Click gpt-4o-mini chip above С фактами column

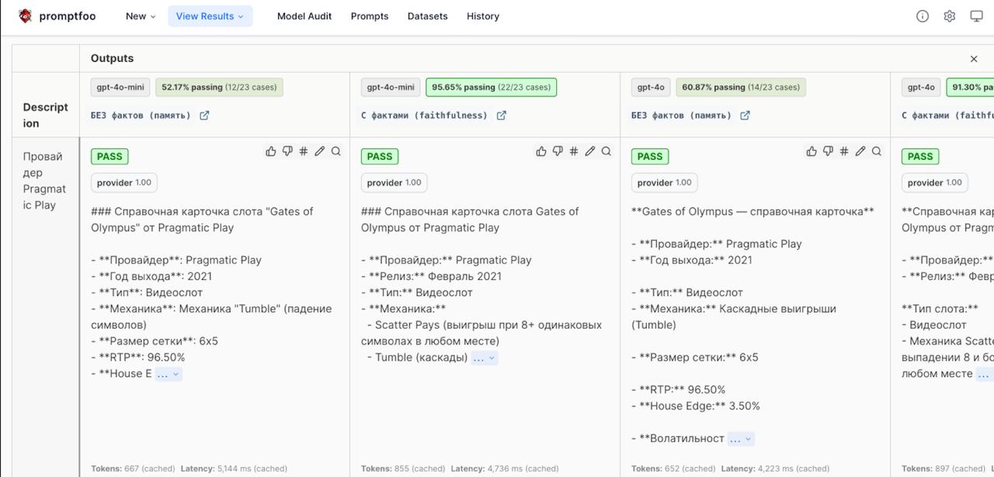(x=391, y=88)
